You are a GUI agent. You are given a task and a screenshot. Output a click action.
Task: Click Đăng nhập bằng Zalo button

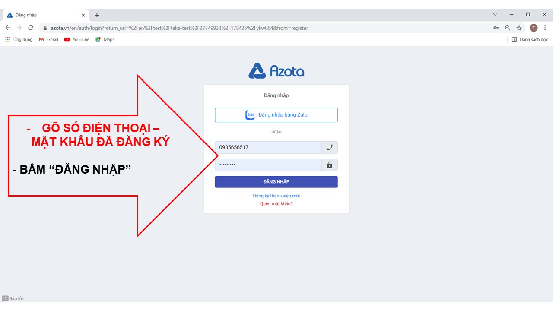click(x=276, y=115)
